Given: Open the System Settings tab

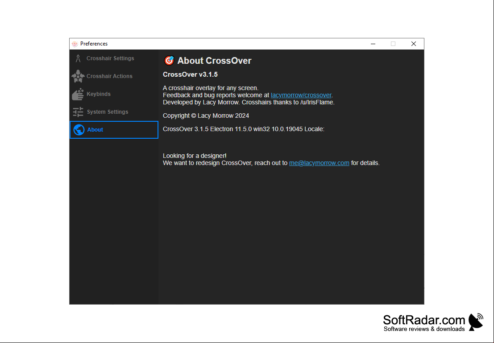Looking at the screenshot, I should click(x=114, y=112).
